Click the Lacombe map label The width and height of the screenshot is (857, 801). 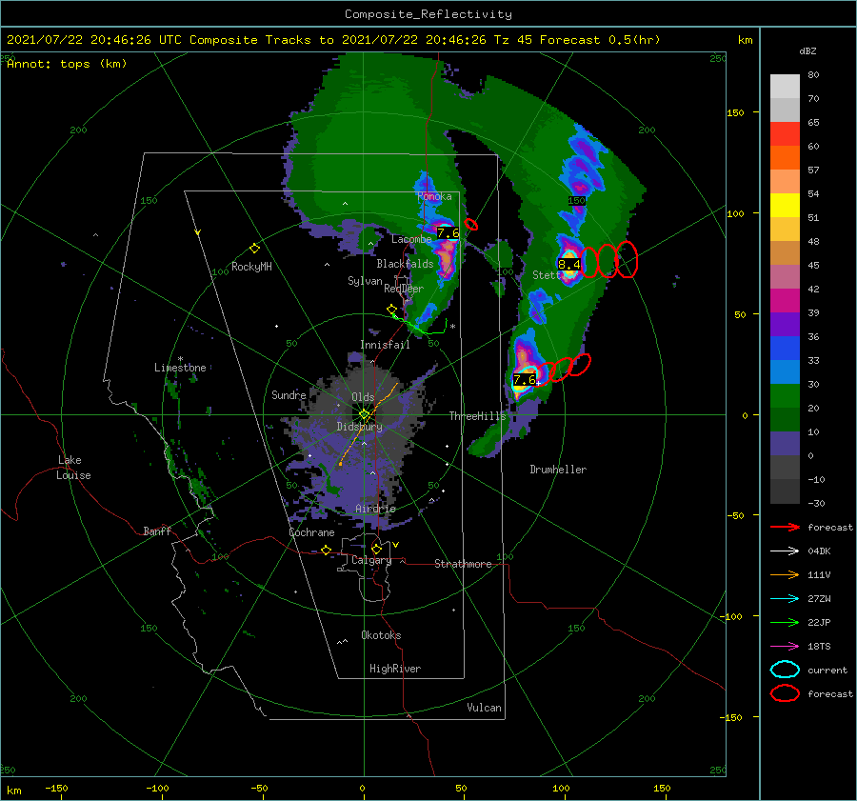click(411, 239)
